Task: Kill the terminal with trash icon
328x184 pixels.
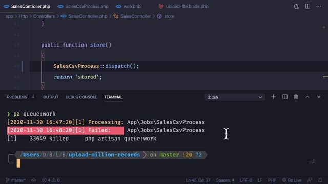Action: click(x=296, y=97)
